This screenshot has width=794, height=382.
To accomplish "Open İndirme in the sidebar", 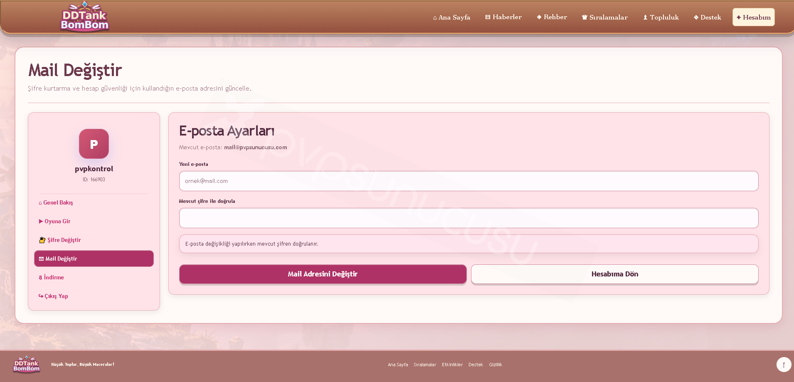I will (94, 277).
